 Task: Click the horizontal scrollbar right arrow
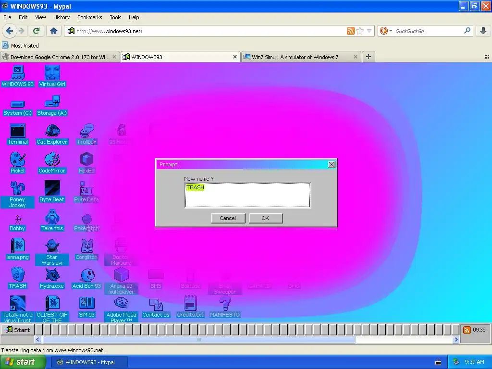pyautogui.click(x=456, y=340)
